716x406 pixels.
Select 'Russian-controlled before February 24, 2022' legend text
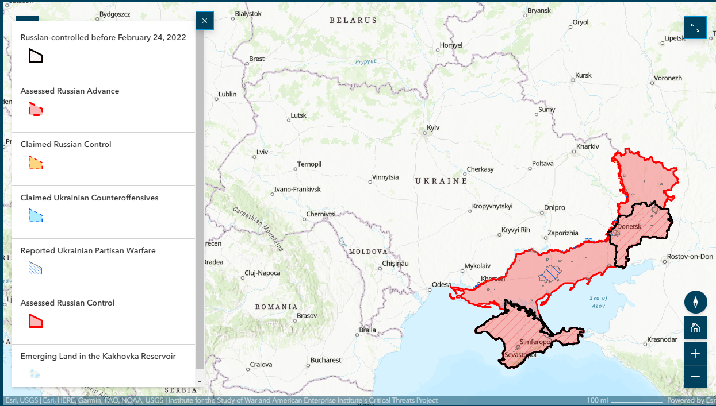point(104,37)
